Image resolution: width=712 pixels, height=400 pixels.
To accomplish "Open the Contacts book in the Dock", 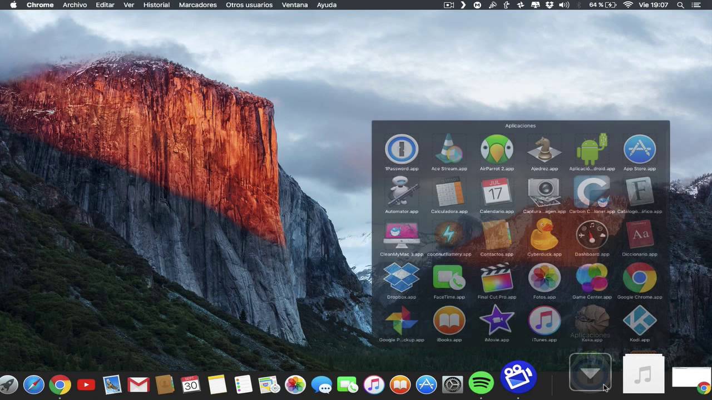I will pyautogui.click(x=165, y=384).
